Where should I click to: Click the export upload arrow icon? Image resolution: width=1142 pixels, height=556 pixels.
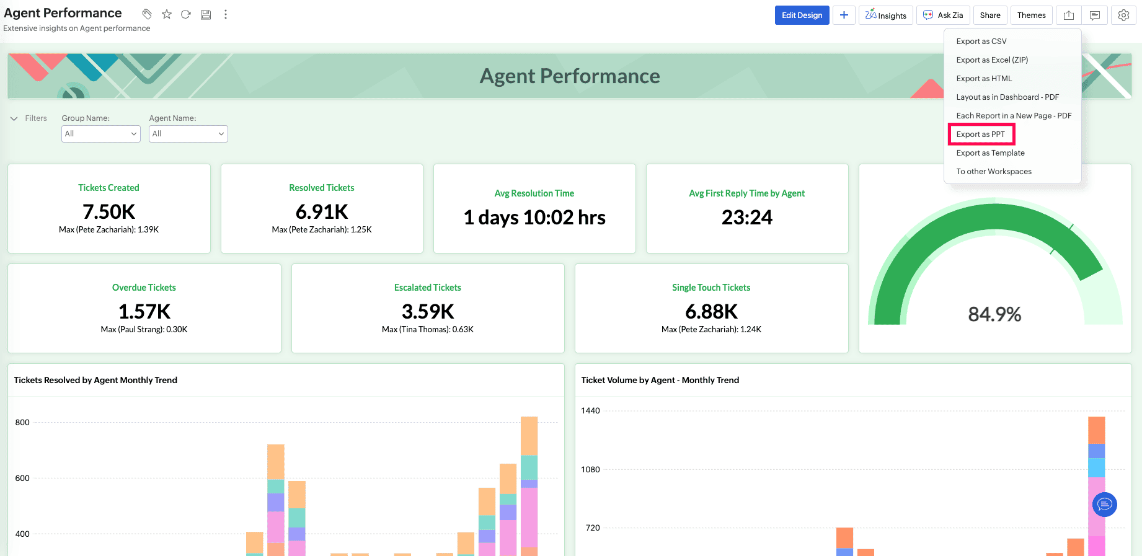pyautogui.click(x=1069, y=15)
